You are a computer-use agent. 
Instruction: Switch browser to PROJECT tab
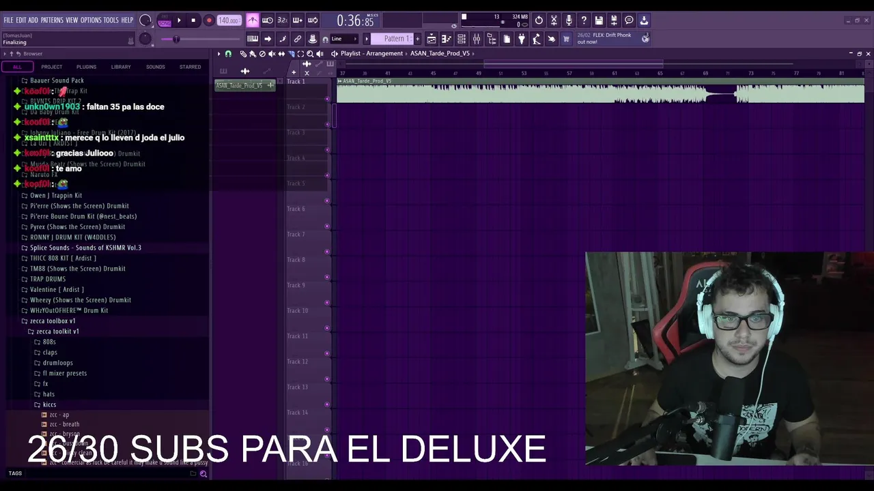(51, 67)
